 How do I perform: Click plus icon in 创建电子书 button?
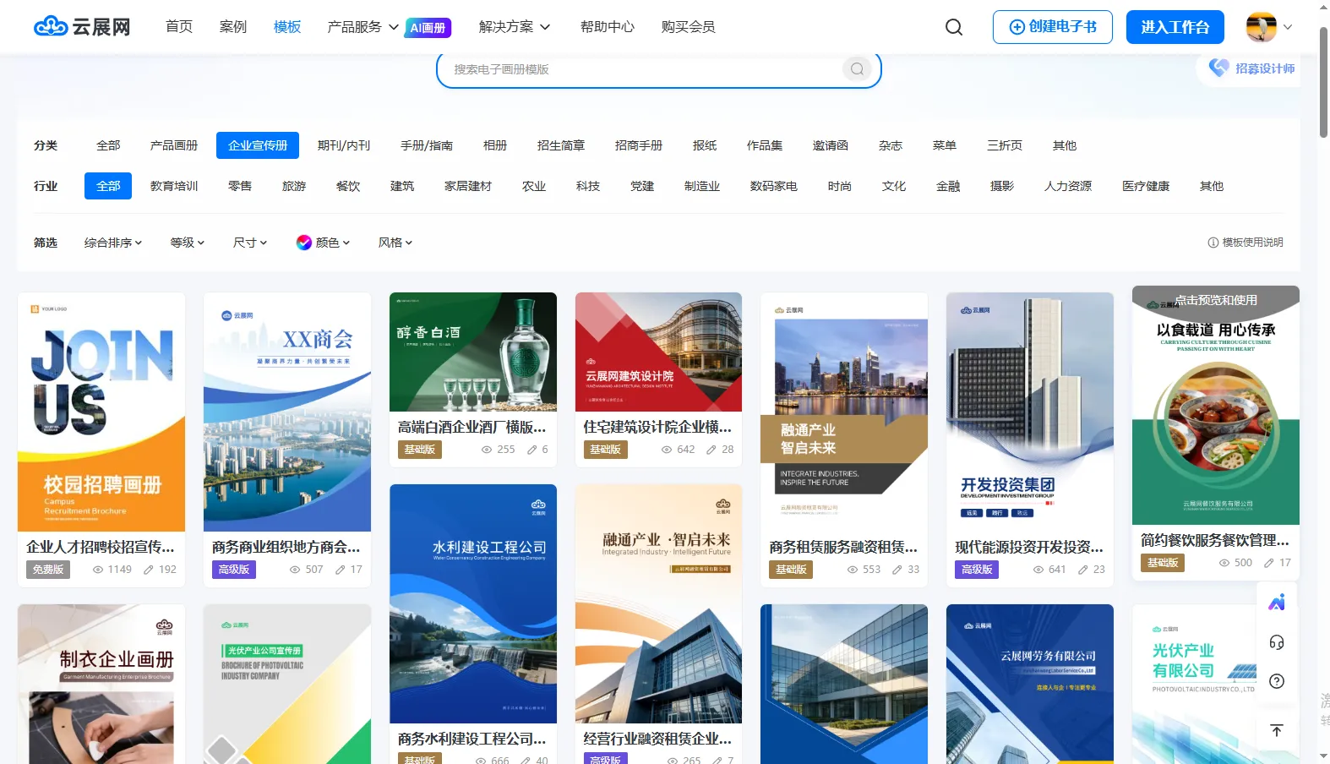(1017, 27)
